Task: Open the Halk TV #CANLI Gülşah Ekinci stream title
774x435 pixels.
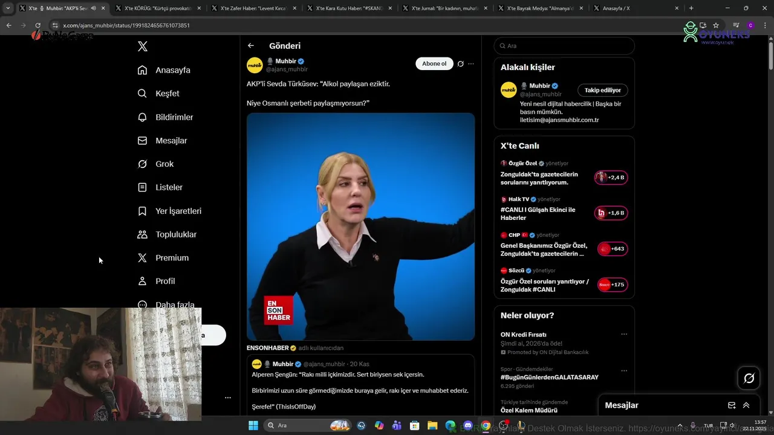Action: click(538, 214)
